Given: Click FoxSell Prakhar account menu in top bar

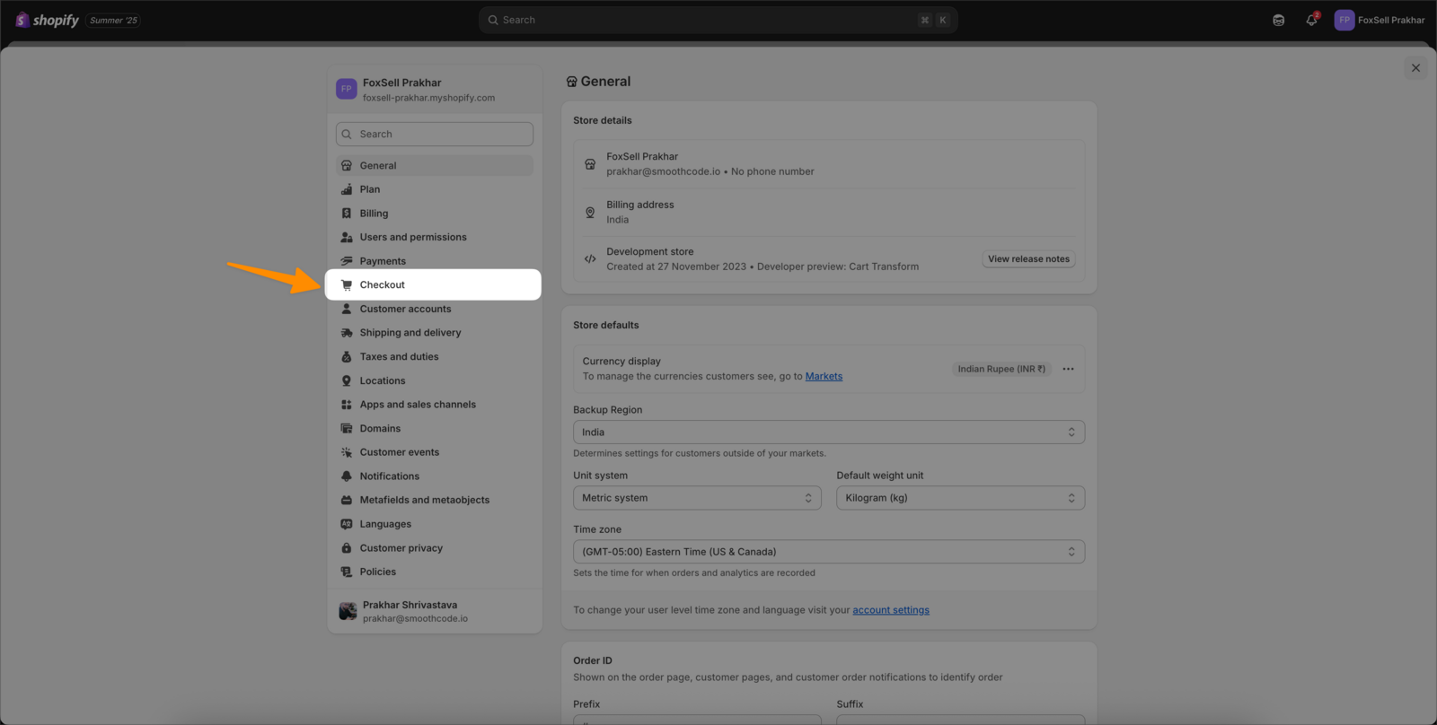Looking at the screenshot, I should coord(1380,20).
